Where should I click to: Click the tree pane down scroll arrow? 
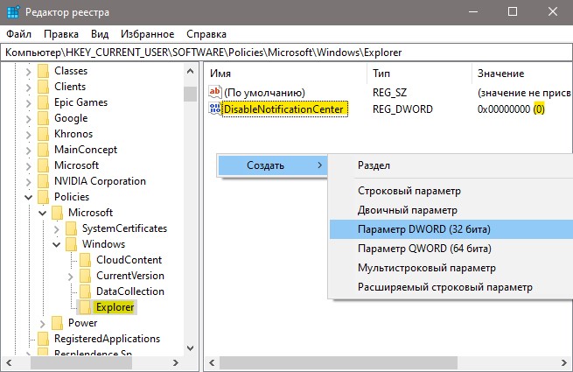[191, 348]
